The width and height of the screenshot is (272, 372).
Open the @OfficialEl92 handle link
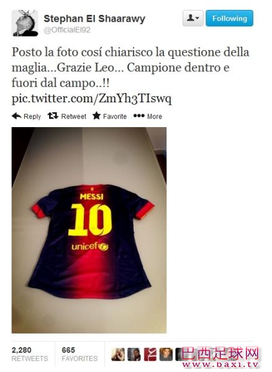coord(67,30)
